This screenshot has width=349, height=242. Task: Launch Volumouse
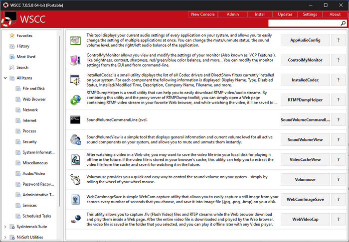pyautogui.click(x=305, y=179)
